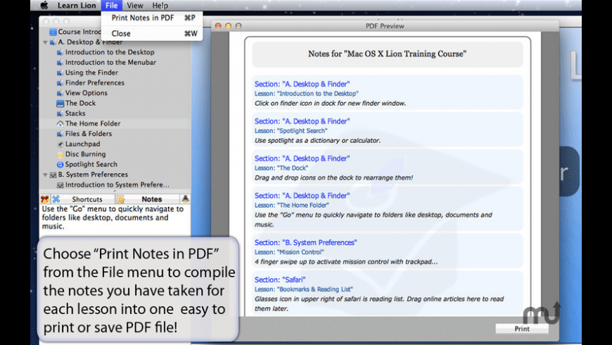Click the Print button in PDF Preview
This screenshot has width=612, height=345.
coord(522,329)
